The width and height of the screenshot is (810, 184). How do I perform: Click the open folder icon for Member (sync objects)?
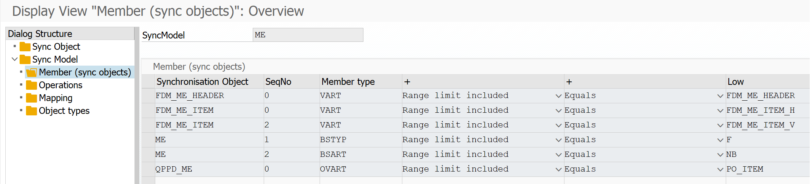(x=32, y=72)
